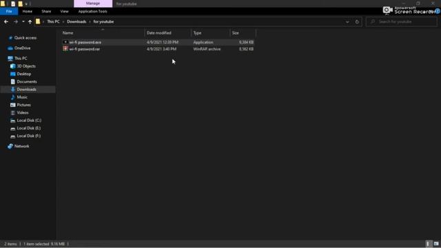Switch to the Home ribbon tab
The height and width of the screenshot is (248, 441).
[28, 11]
